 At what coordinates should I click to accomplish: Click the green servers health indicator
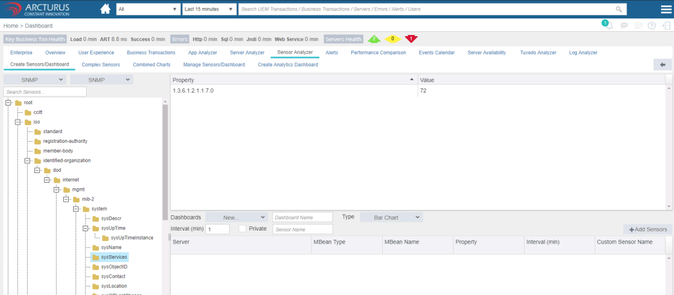tap(374, 39)
